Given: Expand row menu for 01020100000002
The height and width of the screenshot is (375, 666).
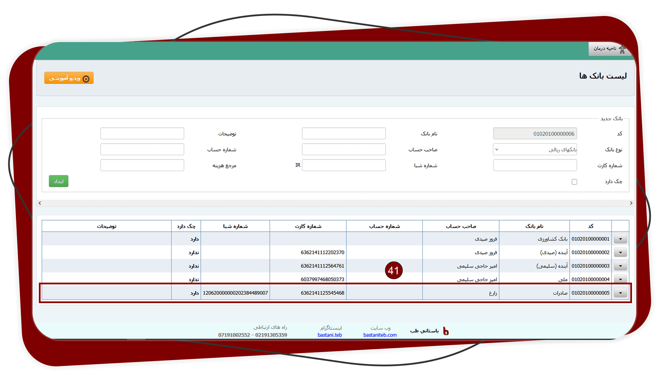Looking at the screenshot, I should (620, 252).
